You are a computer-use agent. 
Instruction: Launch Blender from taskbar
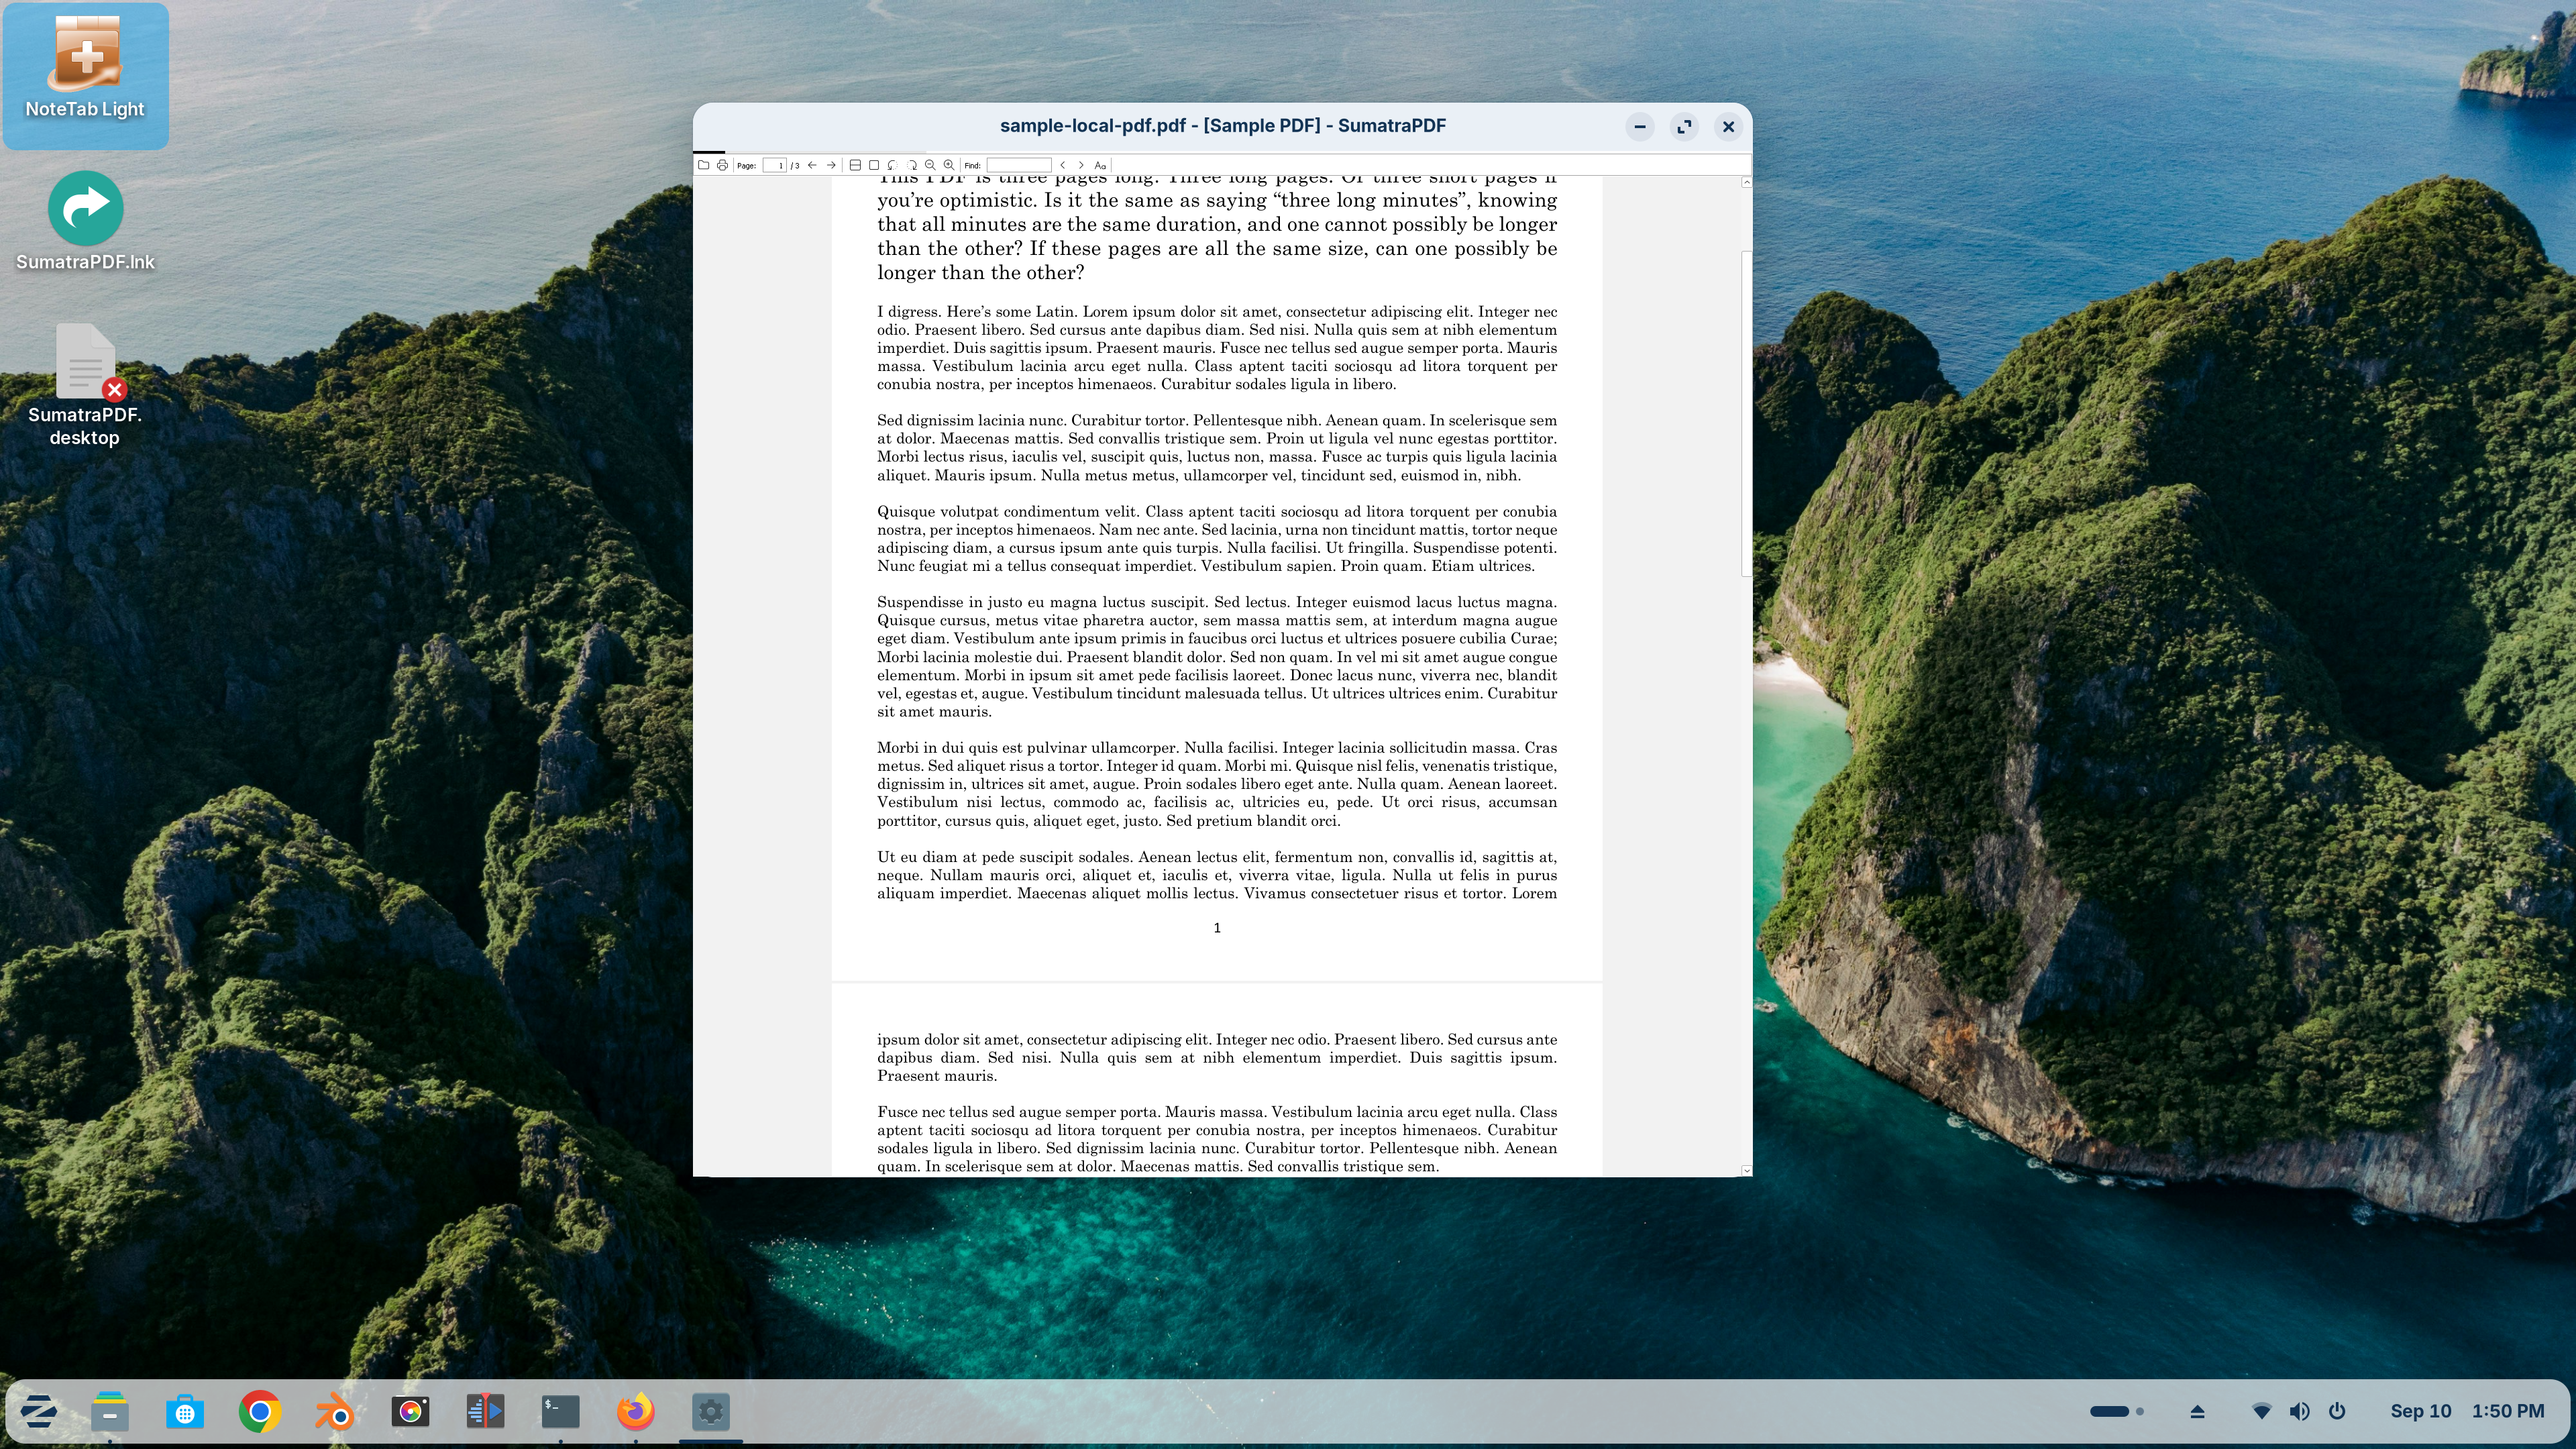335,1411
